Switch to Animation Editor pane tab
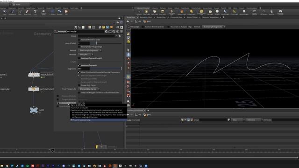Viewport: 299px width, 168px height. pyautogui.click(x=146, y=17)
